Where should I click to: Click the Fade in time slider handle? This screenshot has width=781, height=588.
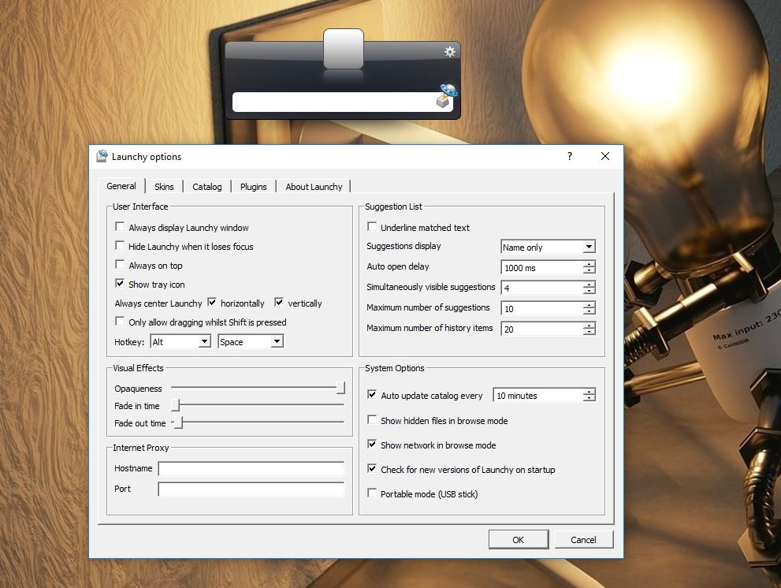[x=176, y=404]
